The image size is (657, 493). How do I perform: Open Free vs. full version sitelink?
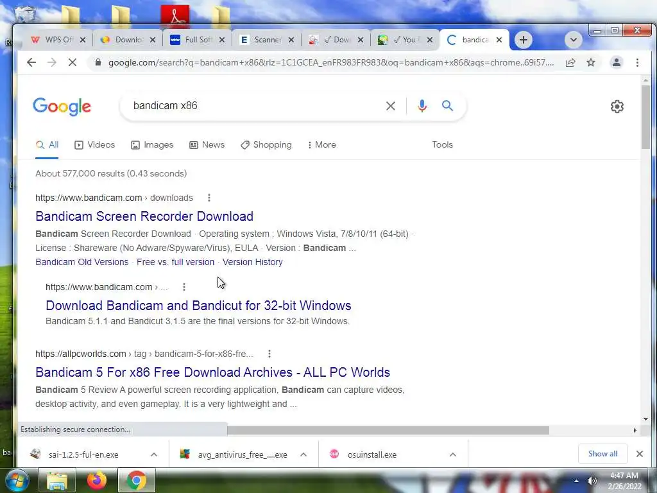click(x=175, y=262)
